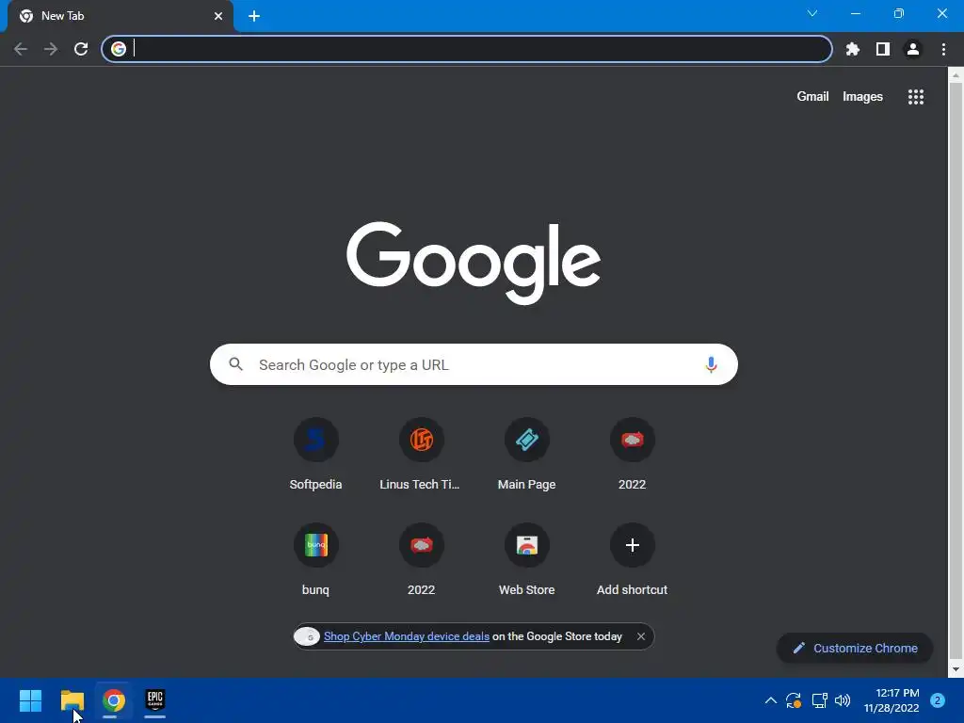Click the Chrome taskbar icon
Image resolution: width=964 pixels, height=723 pixels.
coord(113,700)
